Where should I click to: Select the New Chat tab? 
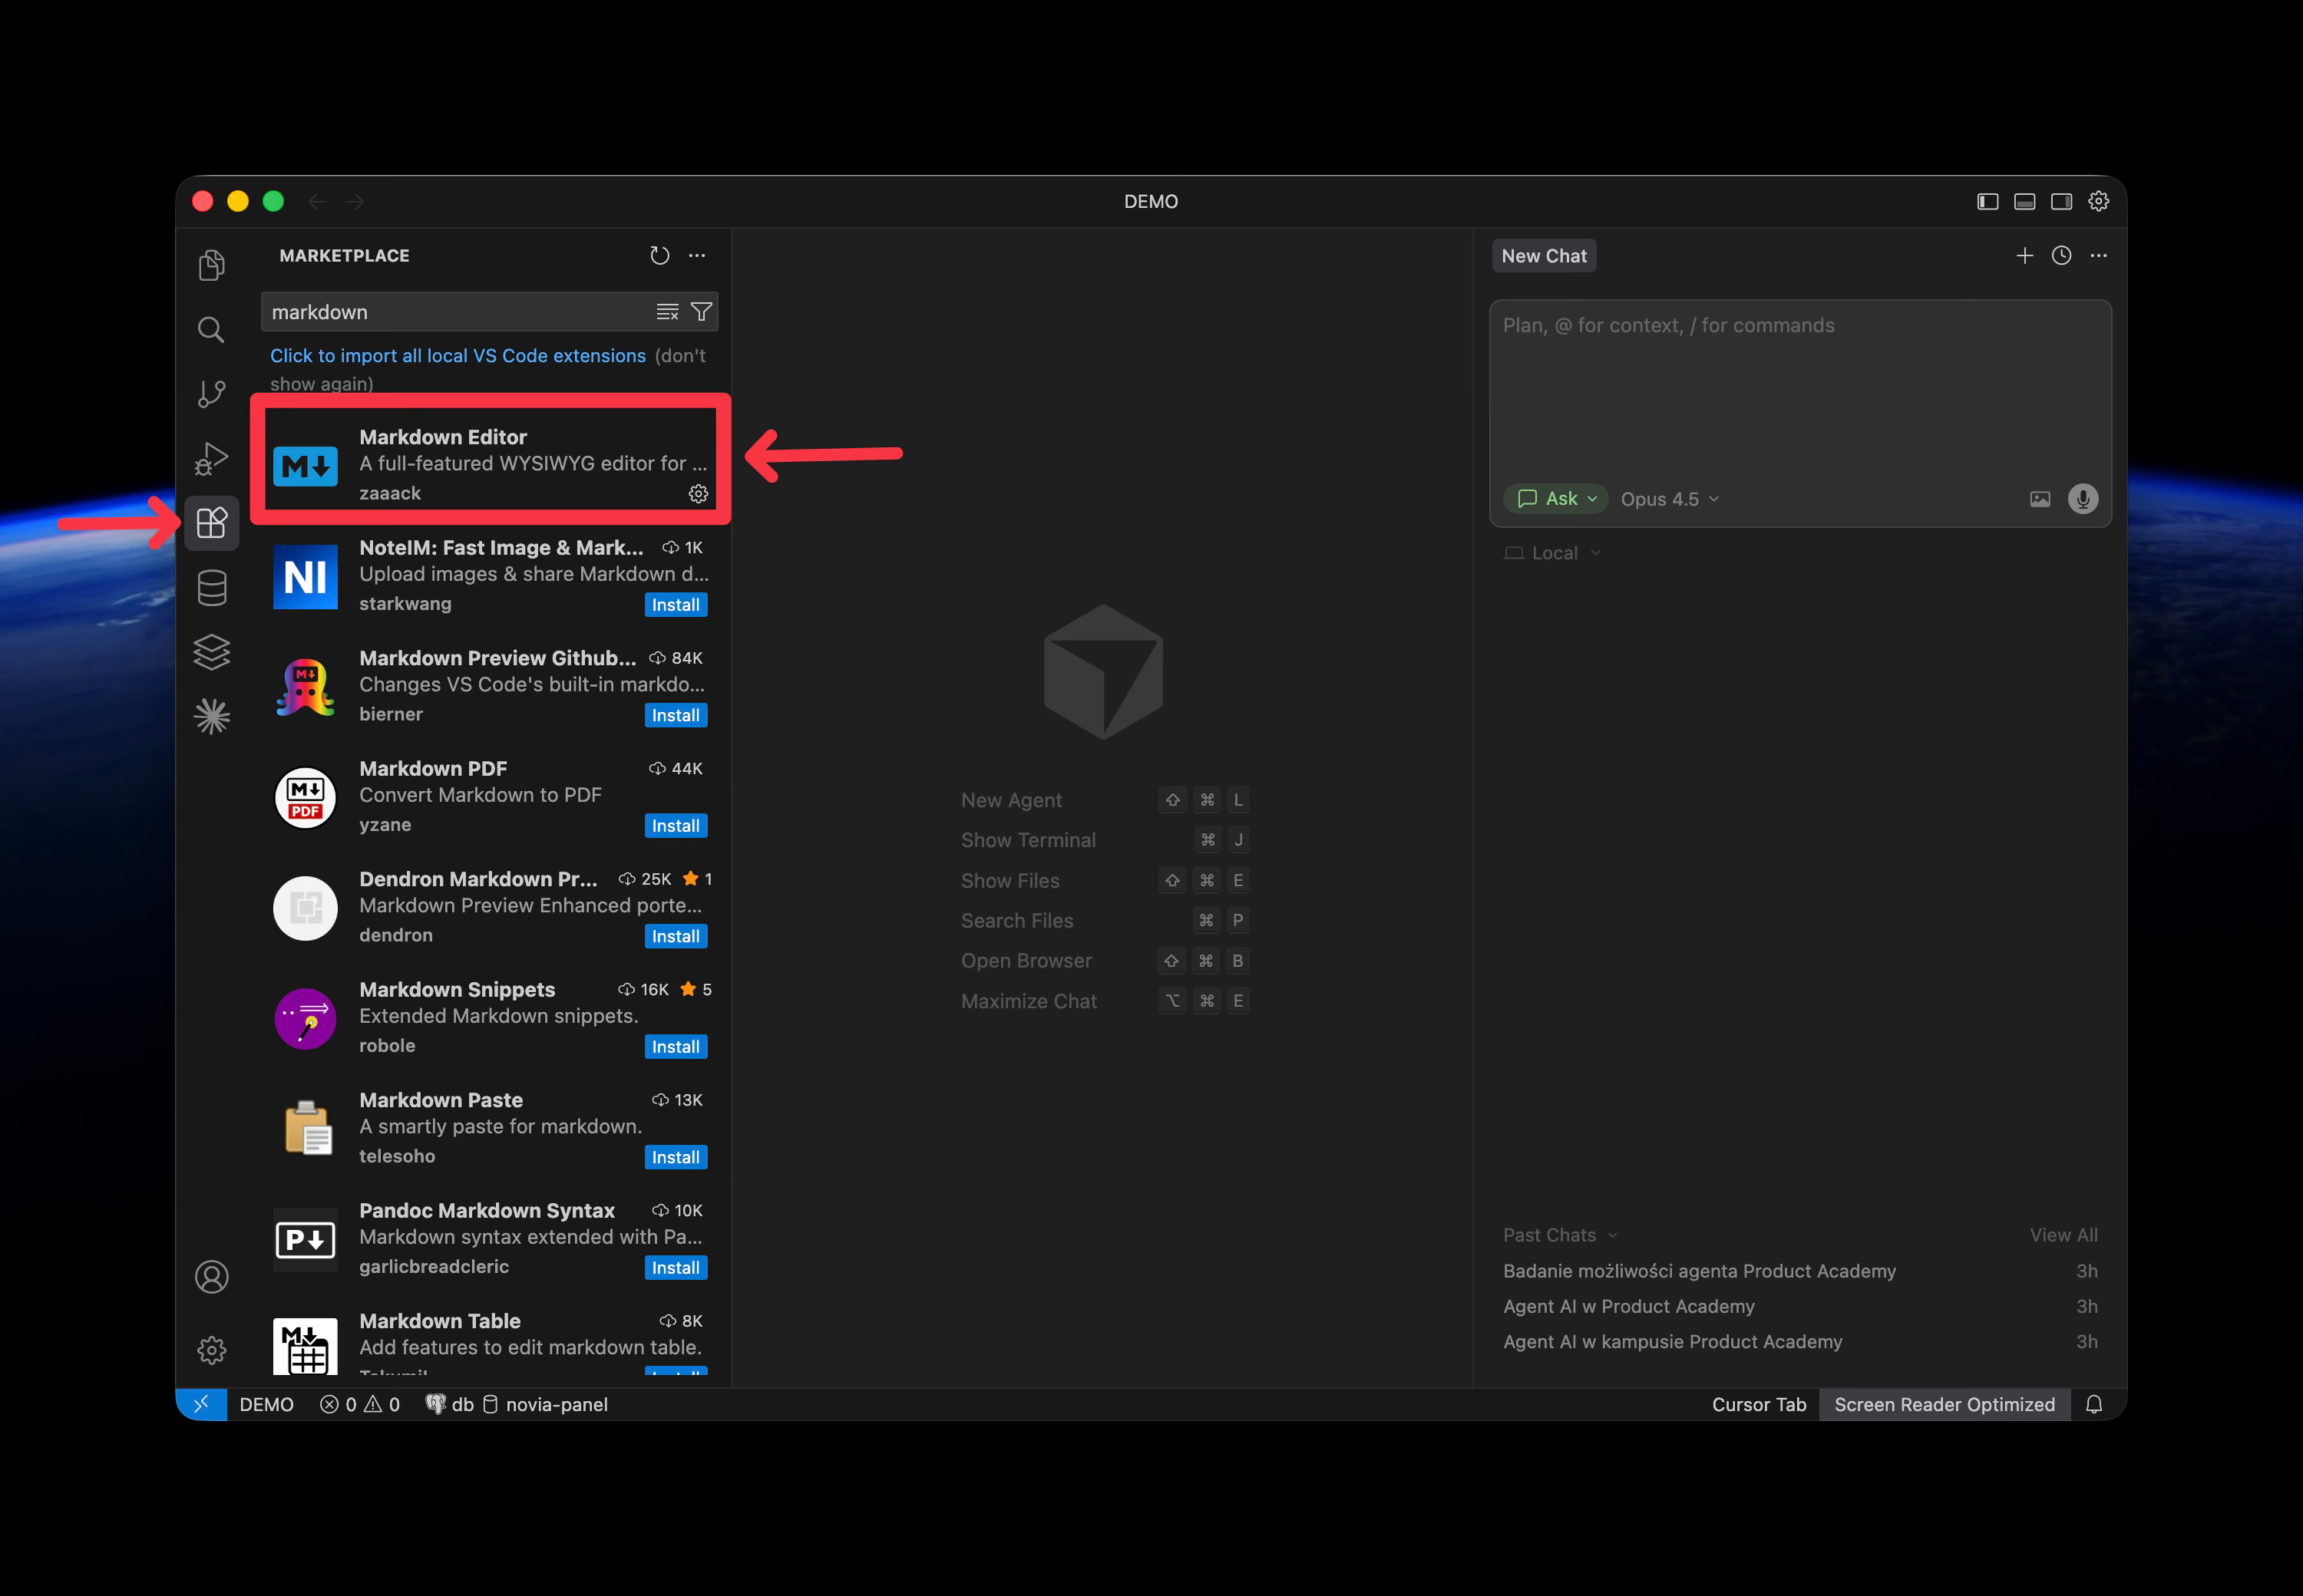point(1543,256)
